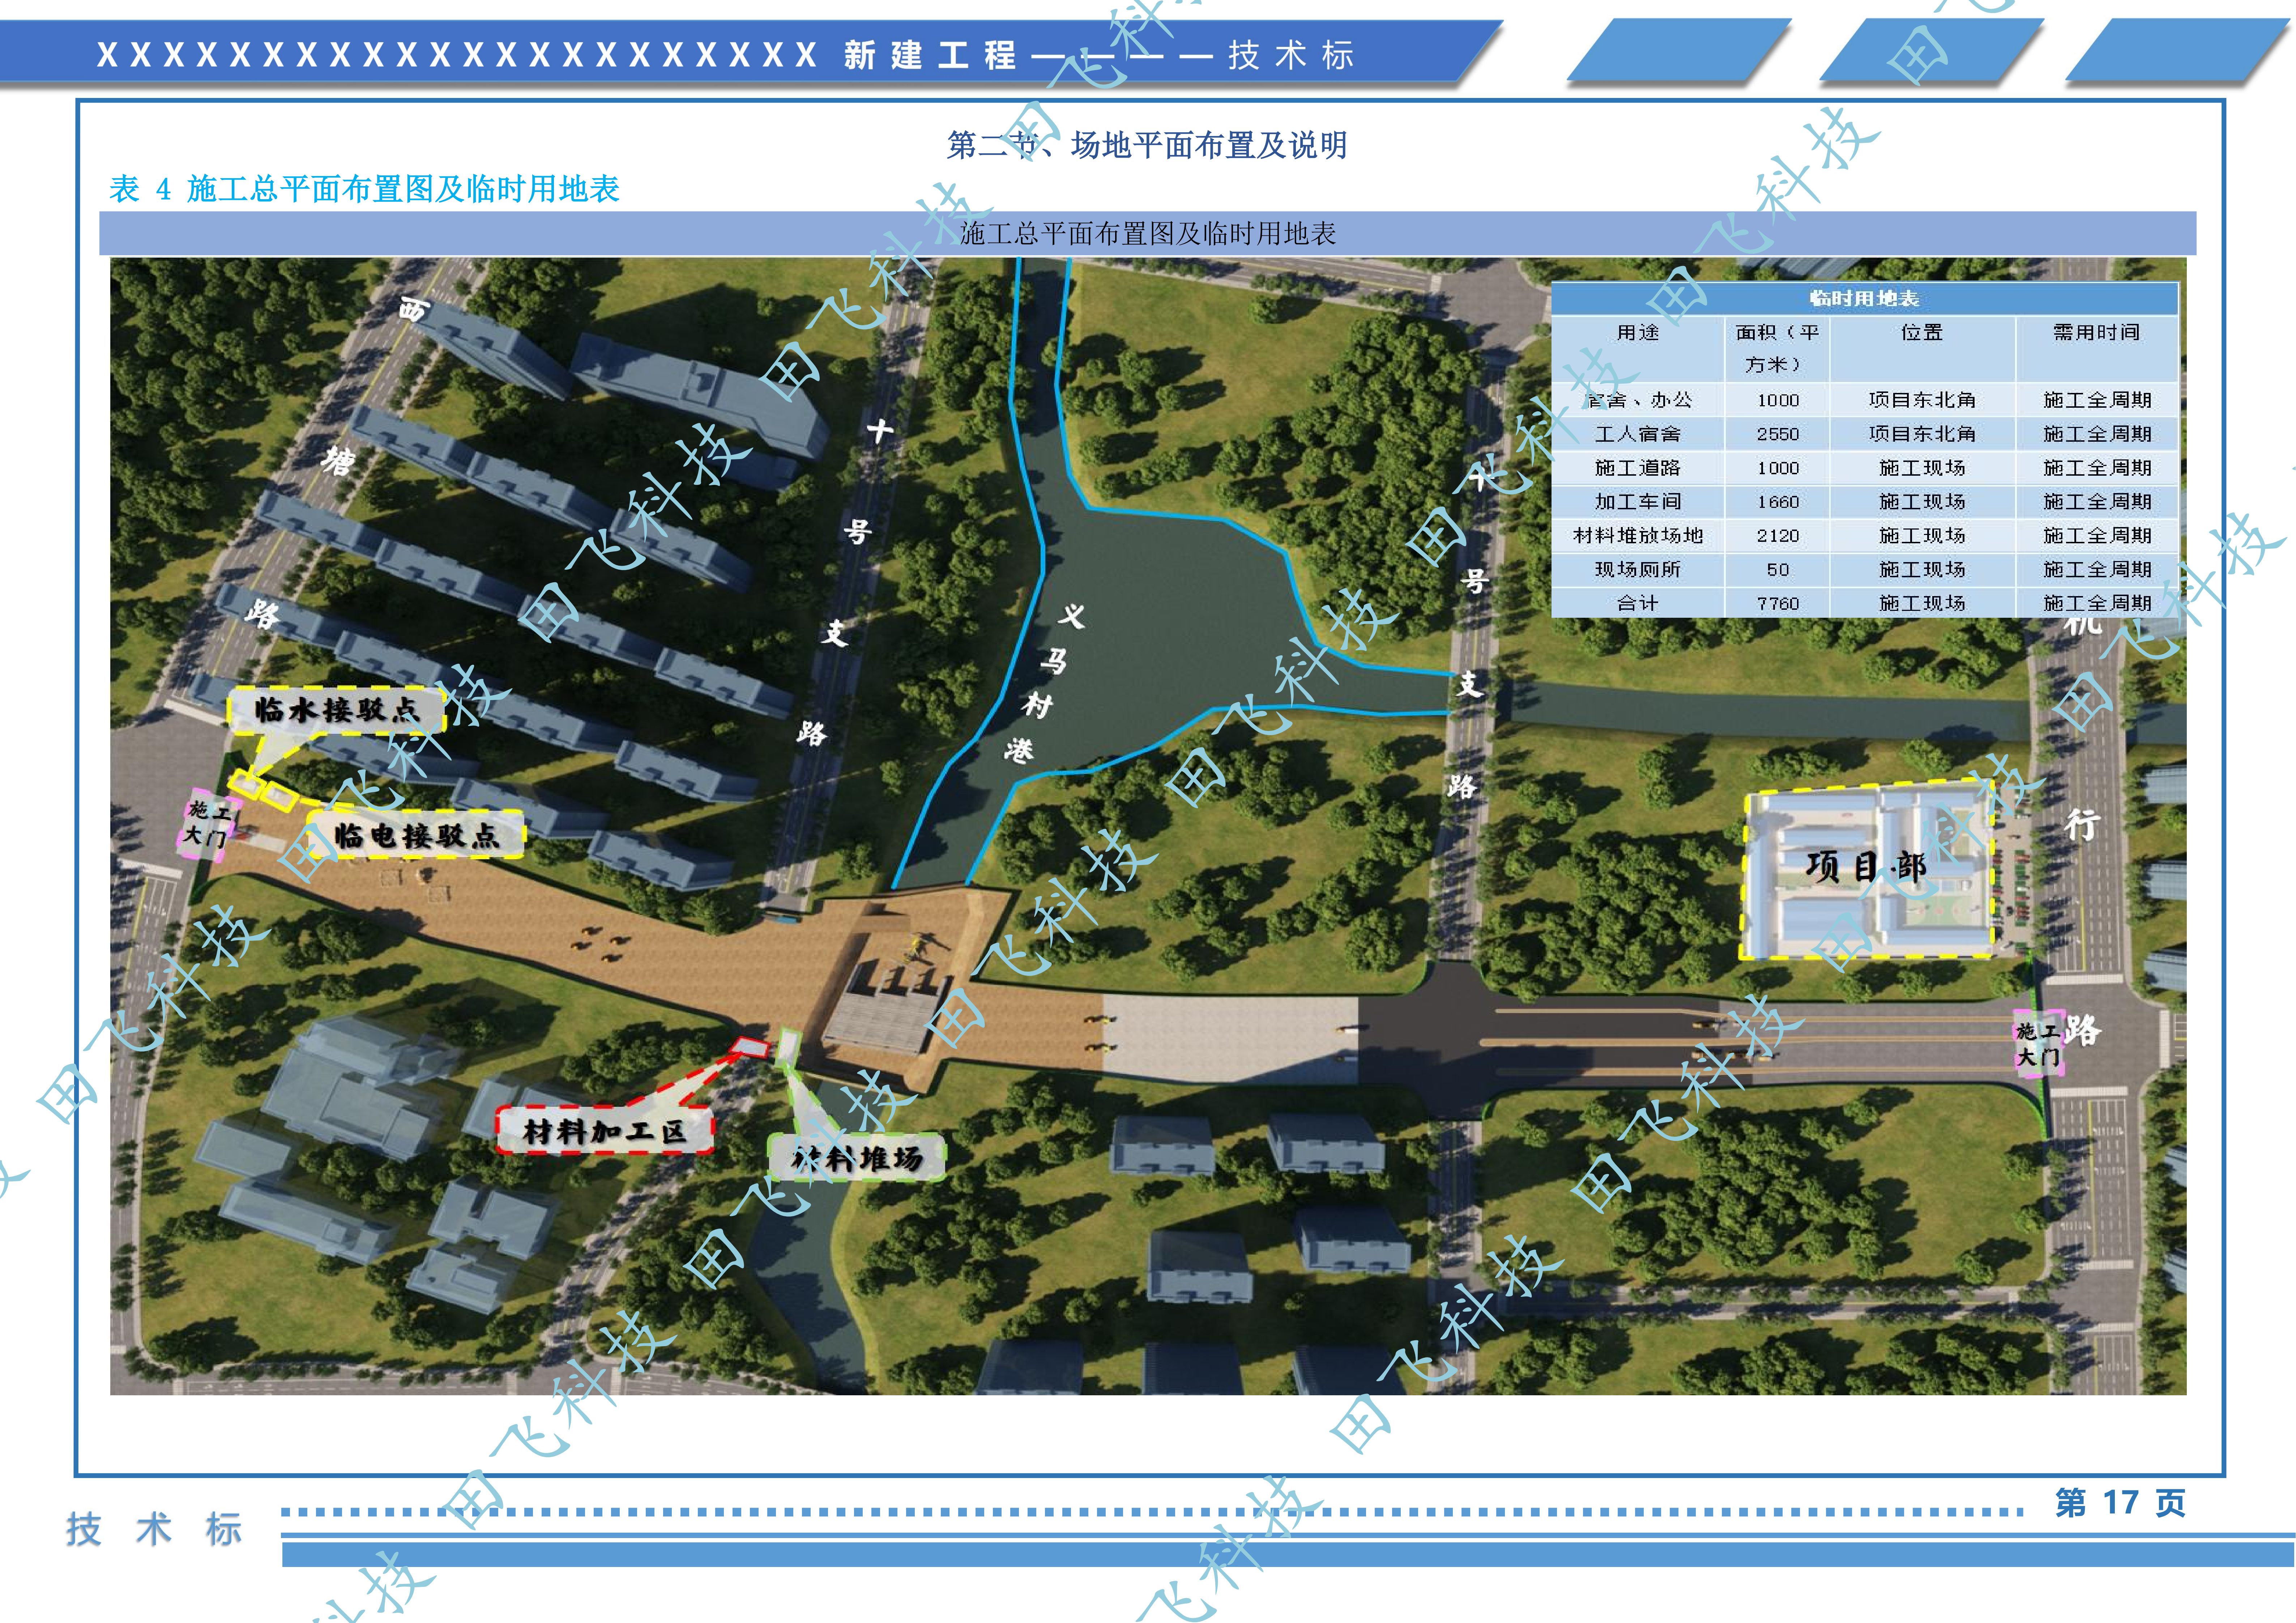Image resolution: width=2296 pixels, height=1623 pixels.
Task: Click the 现场厕所 cell
Action: pyautogui.click(x=1638, y=570)
